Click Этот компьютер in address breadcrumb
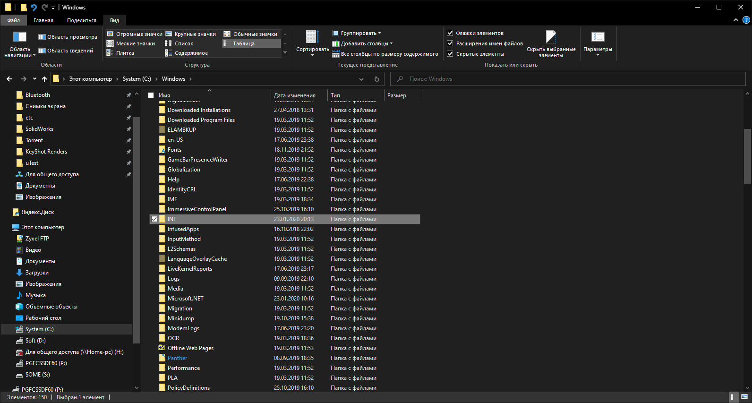The width and height of the screenshot is (752, 403). [91, 79]
